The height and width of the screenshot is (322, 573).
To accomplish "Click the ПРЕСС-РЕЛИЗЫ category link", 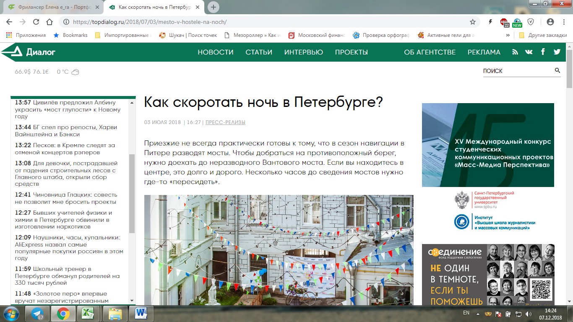I will 225,122.
